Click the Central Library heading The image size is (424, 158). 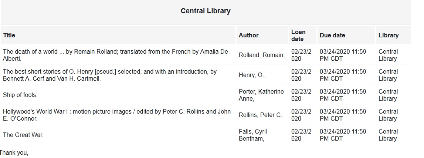click(205, 11)
